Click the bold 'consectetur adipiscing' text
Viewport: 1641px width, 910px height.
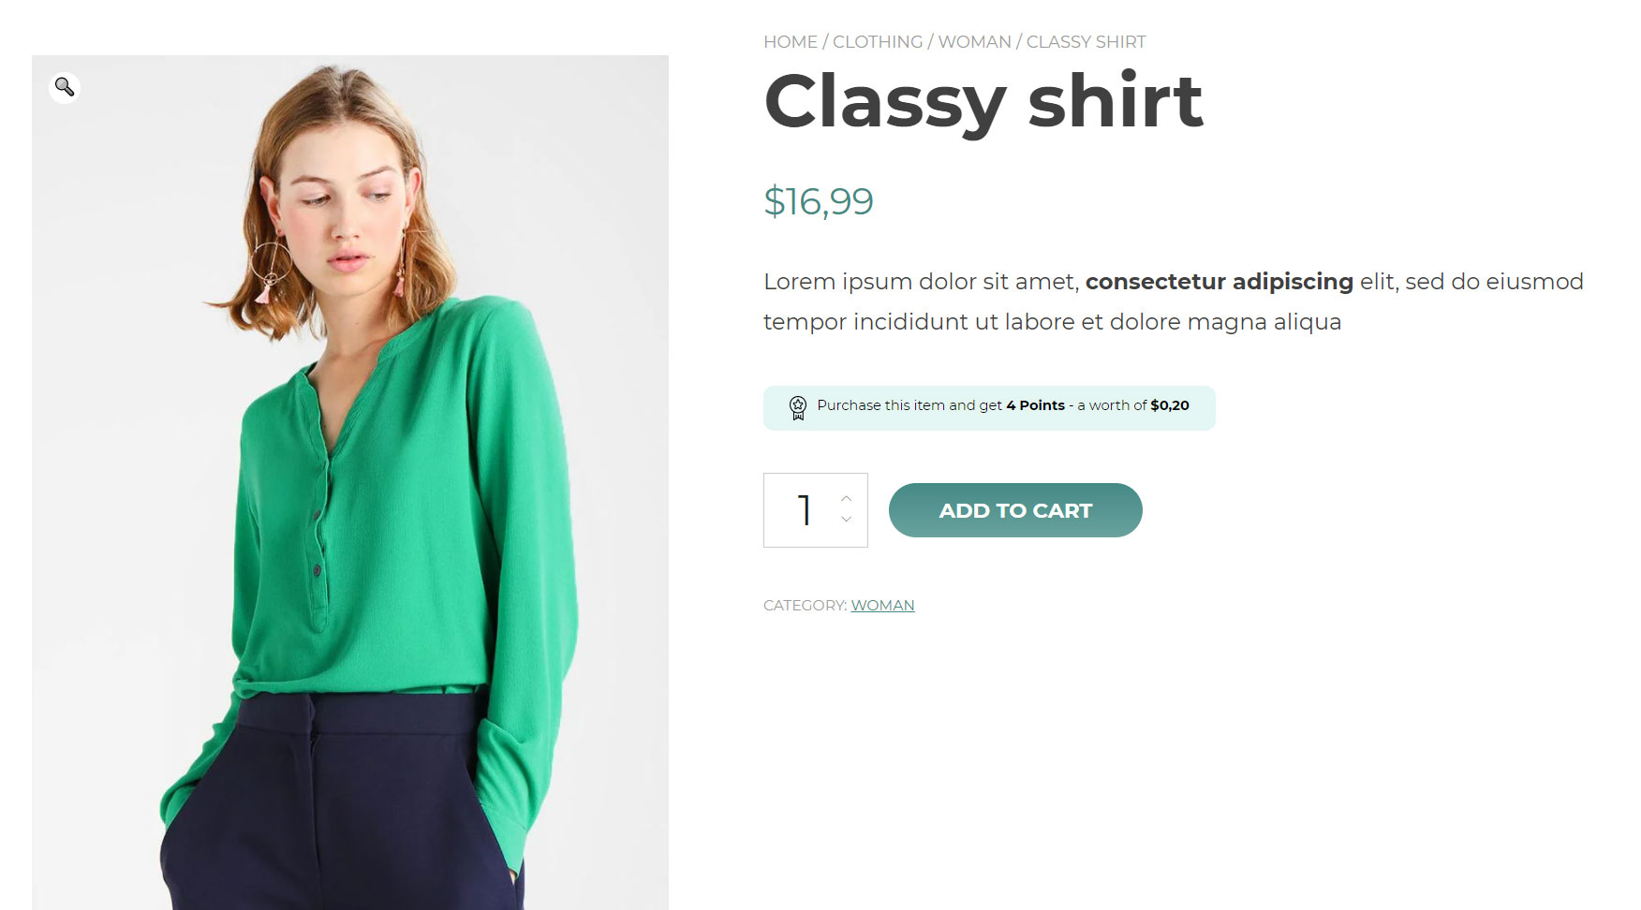tap(1219, 282)
